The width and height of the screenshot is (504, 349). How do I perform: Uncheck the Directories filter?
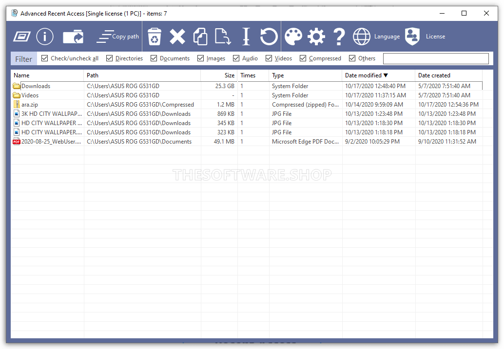point(109,58)
